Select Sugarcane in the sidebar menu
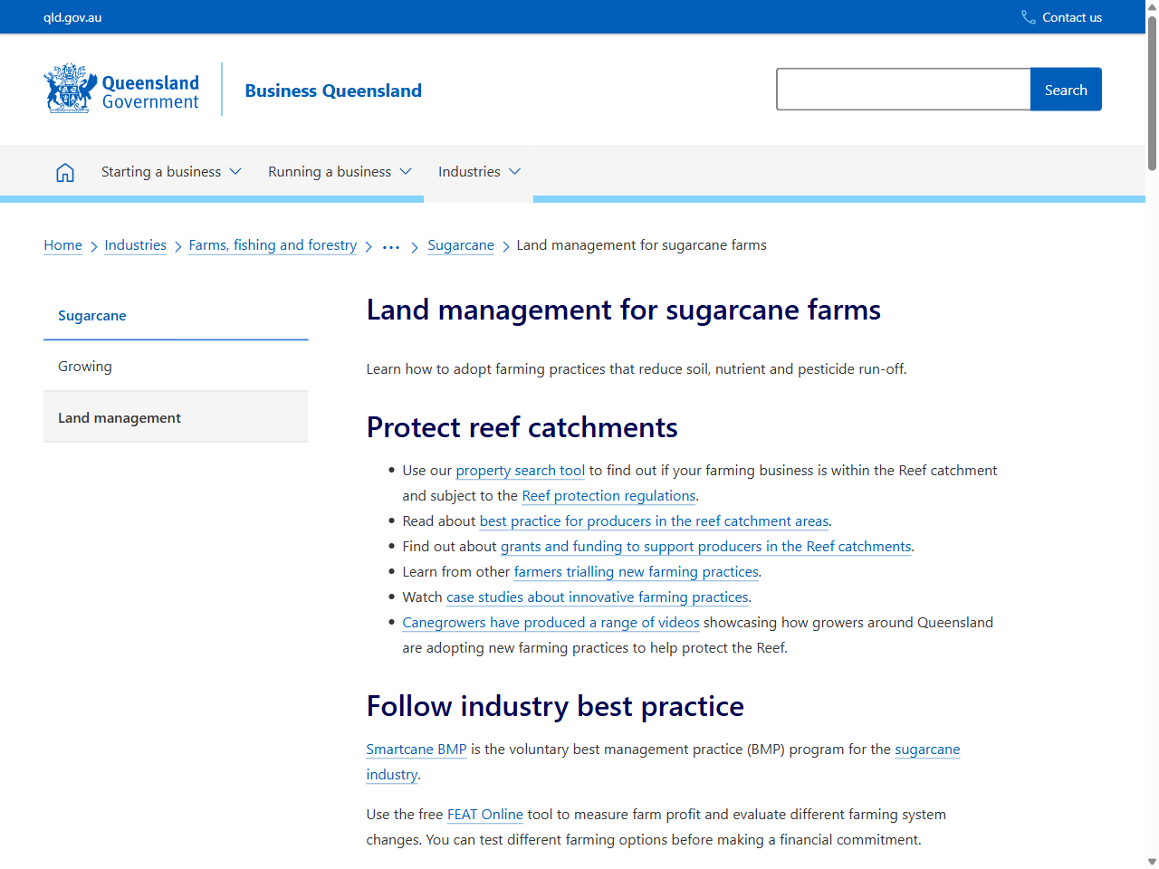The image size is (1159, 869). [x=91, y=315]
